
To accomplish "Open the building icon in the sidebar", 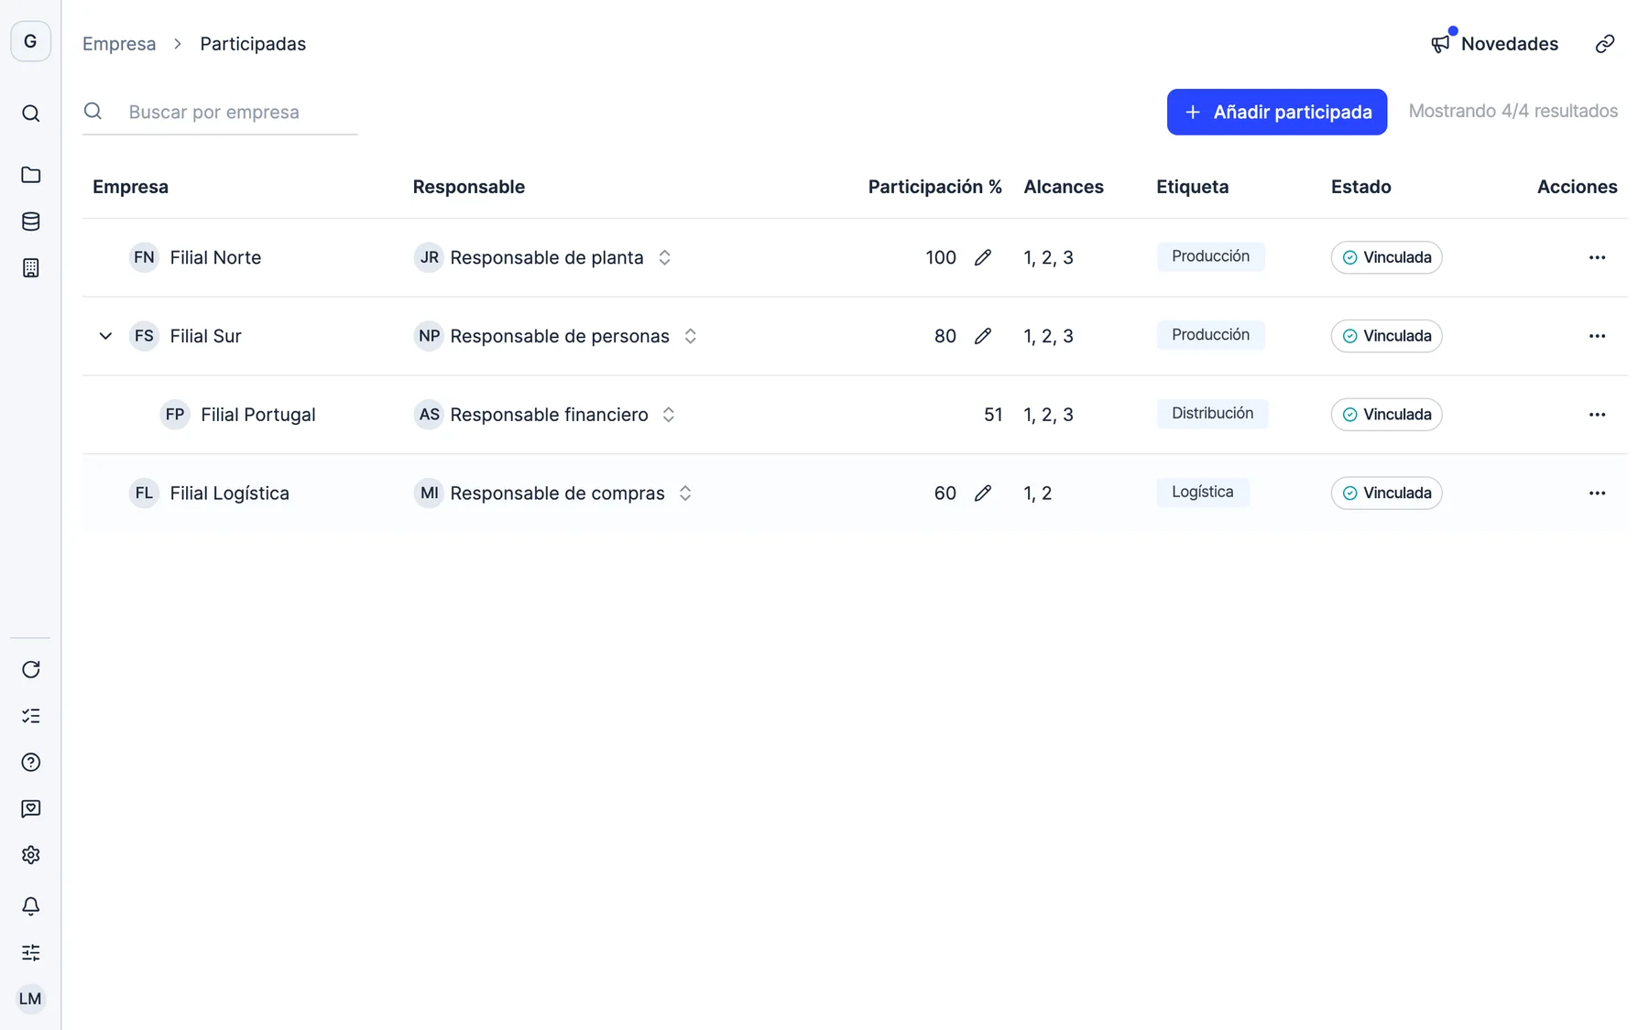I will [x=30, y=268].
